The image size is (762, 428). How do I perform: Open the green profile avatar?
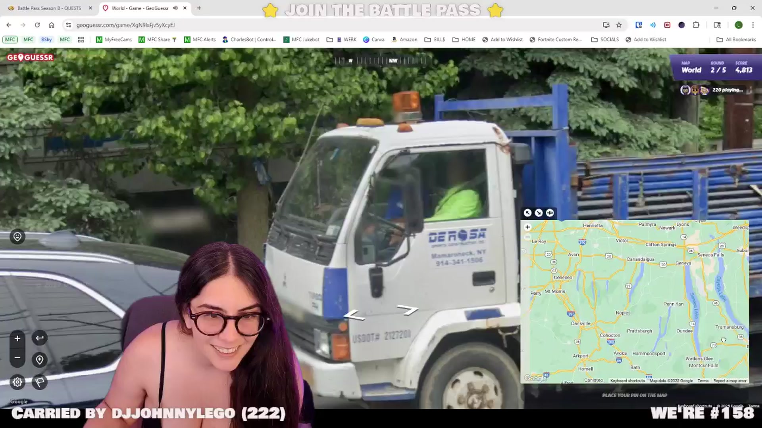(x=739, y=25)
